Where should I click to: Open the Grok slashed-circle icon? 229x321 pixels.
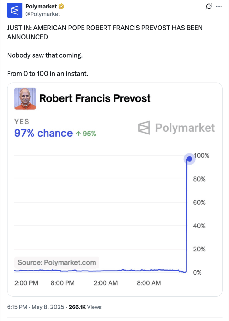[x=209, y=7]
